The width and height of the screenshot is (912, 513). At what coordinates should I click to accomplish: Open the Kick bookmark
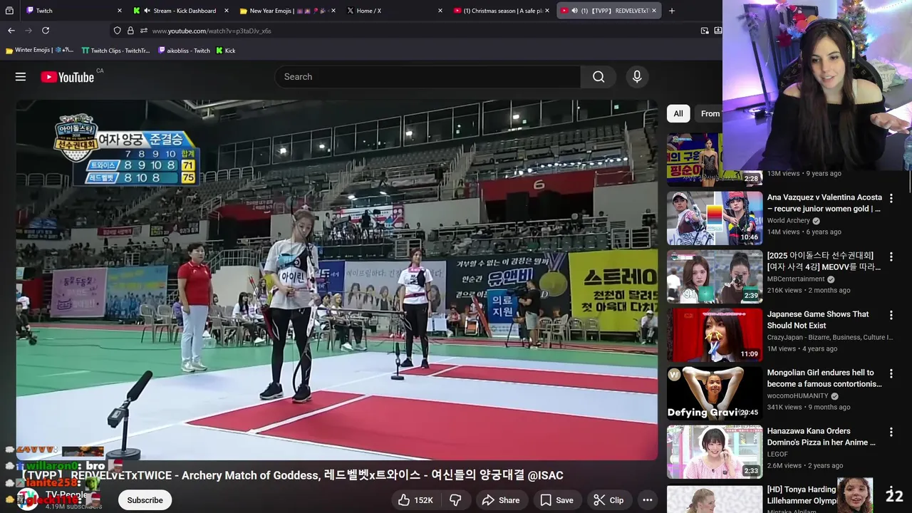coord(225,51)
